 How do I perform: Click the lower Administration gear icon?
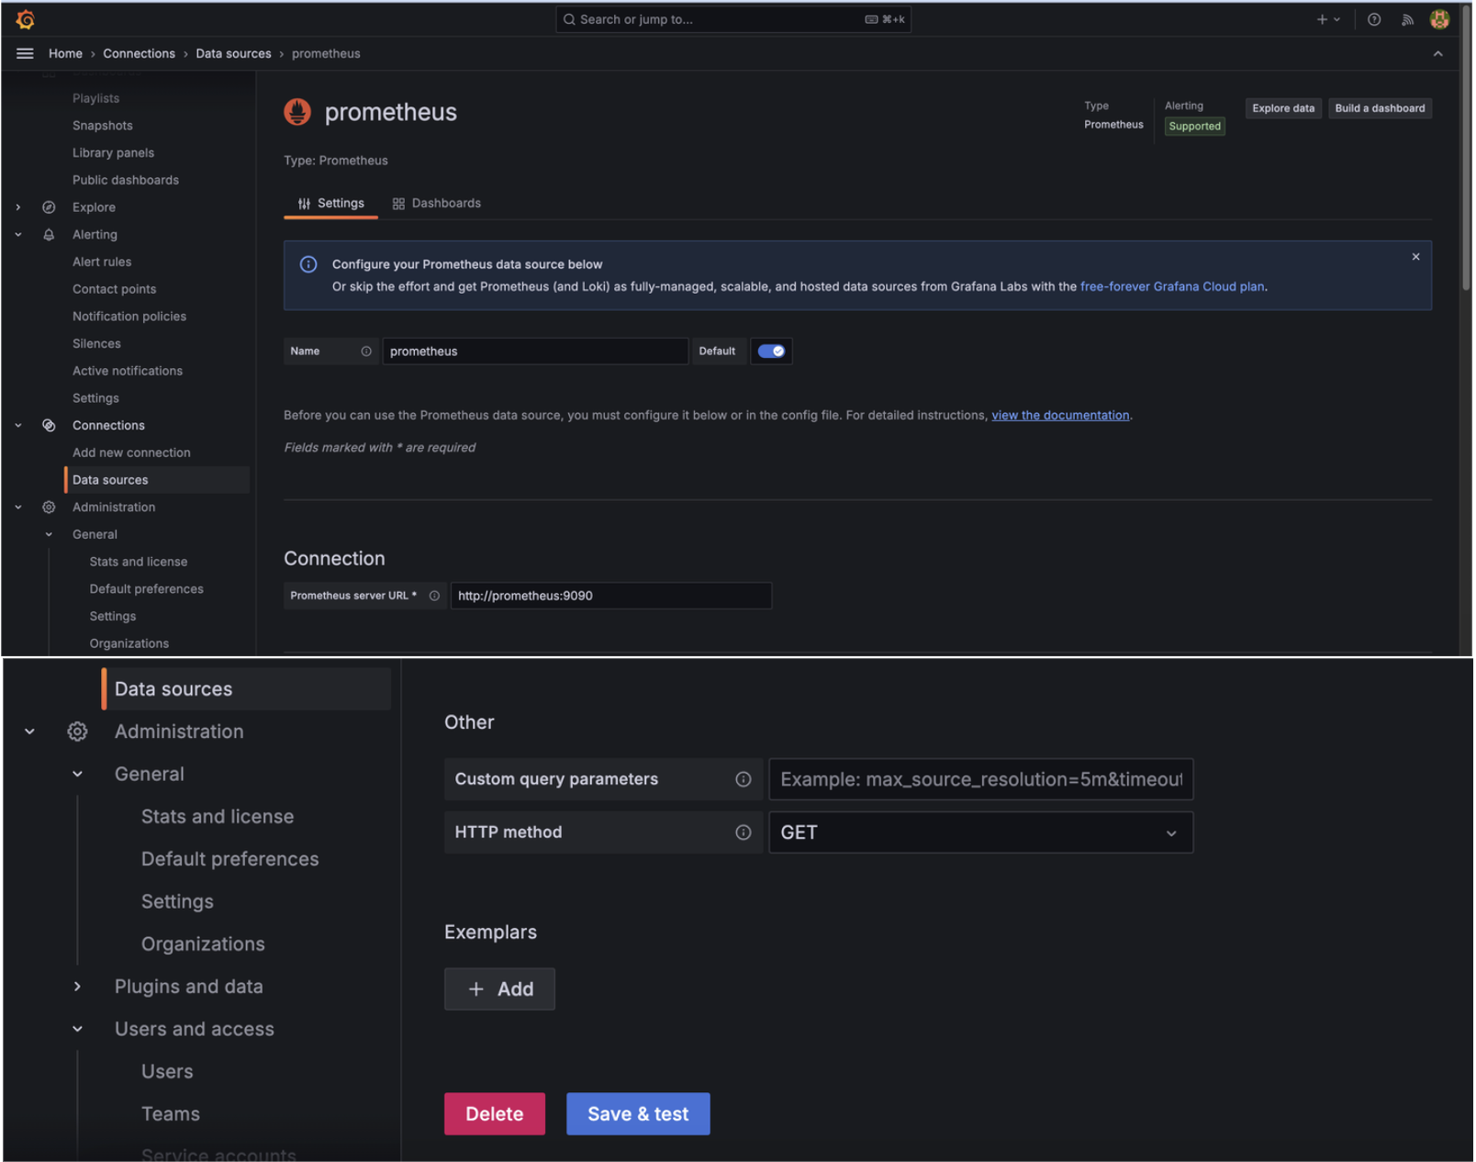(x=77, y=732)
